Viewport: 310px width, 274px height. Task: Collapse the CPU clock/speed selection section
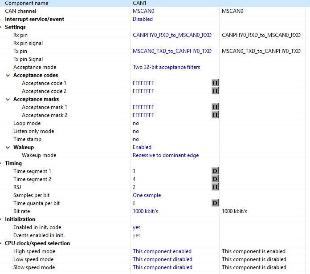pos(1,243)
